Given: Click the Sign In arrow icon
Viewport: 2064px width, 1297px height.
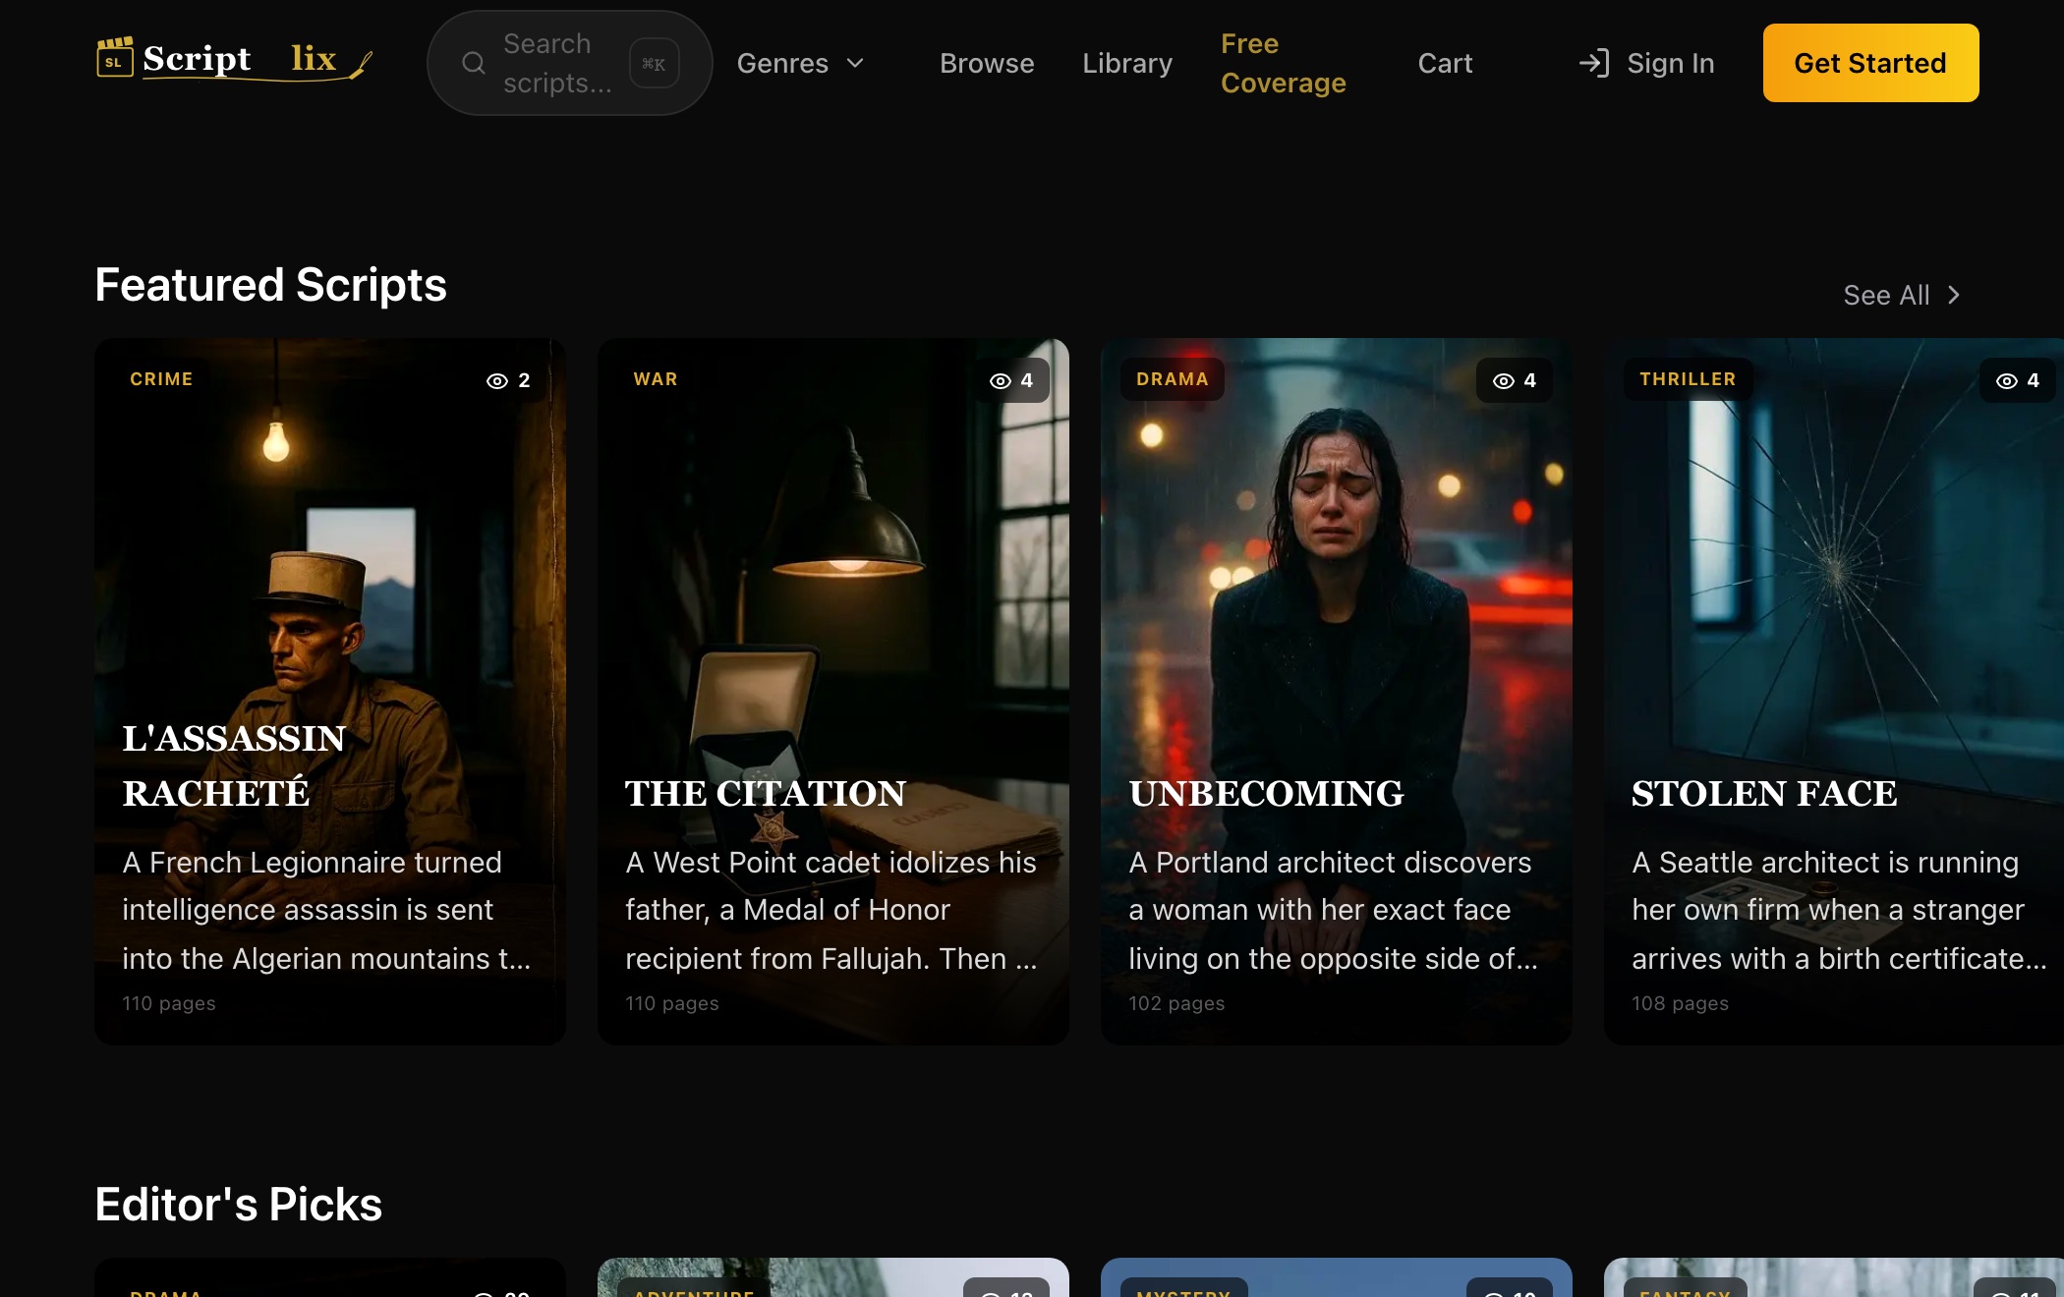Looking at the screenshot, I should (1593, 63).
